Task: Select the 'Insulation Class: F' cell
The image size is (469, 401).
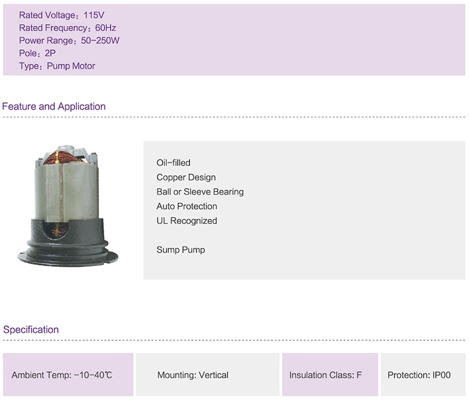Action: click(330, 375)
